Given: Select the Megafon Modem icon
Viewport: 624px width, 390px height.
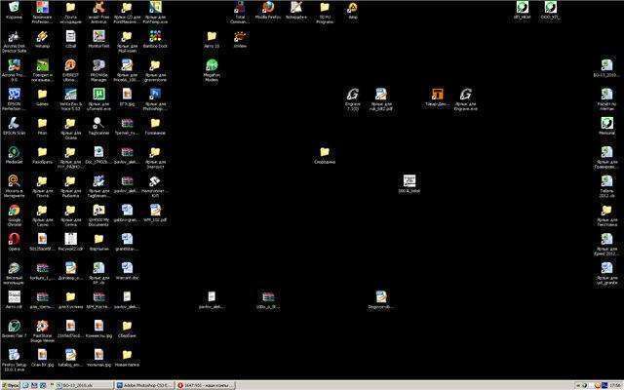Looking at the screenshot, I should click(212, 70).
